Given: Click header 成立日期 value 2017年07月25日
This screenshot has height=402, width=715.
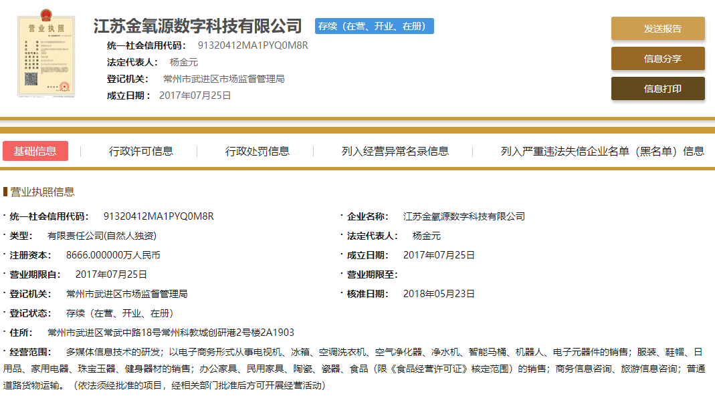Looking at the screenshot, I should click(x=195, y=95).
